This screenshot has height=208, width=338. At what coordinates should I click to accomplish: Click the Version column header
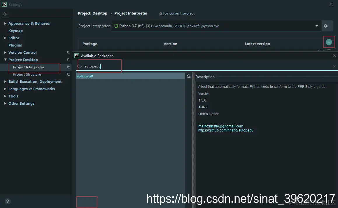coord(170,44)
